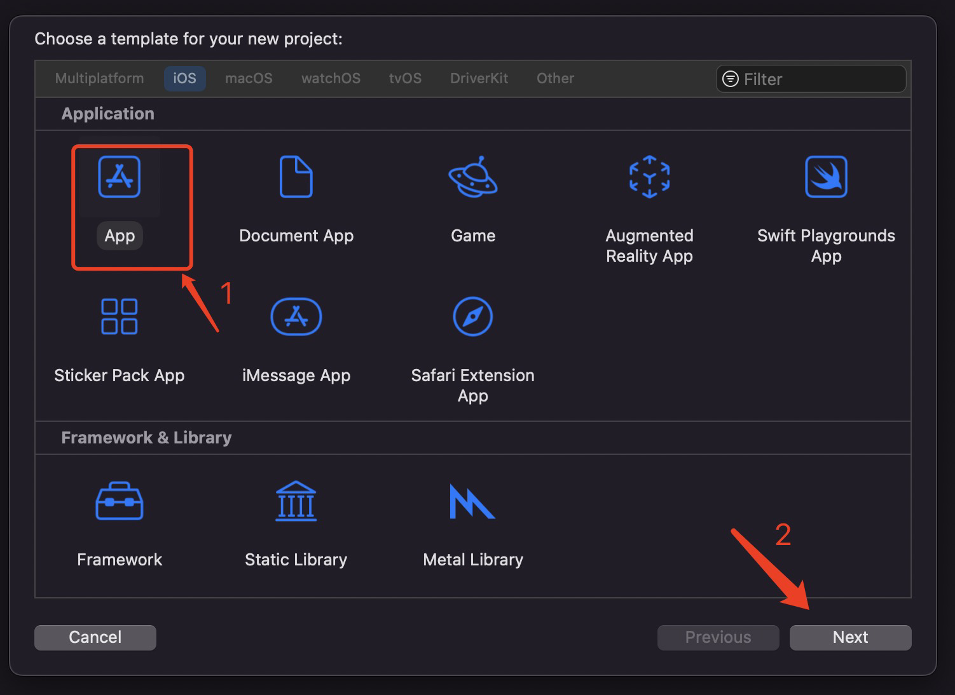This screenshot has width=955, height=695.
Task: Click the "Game" label text
Action: [x=473, y=236]
